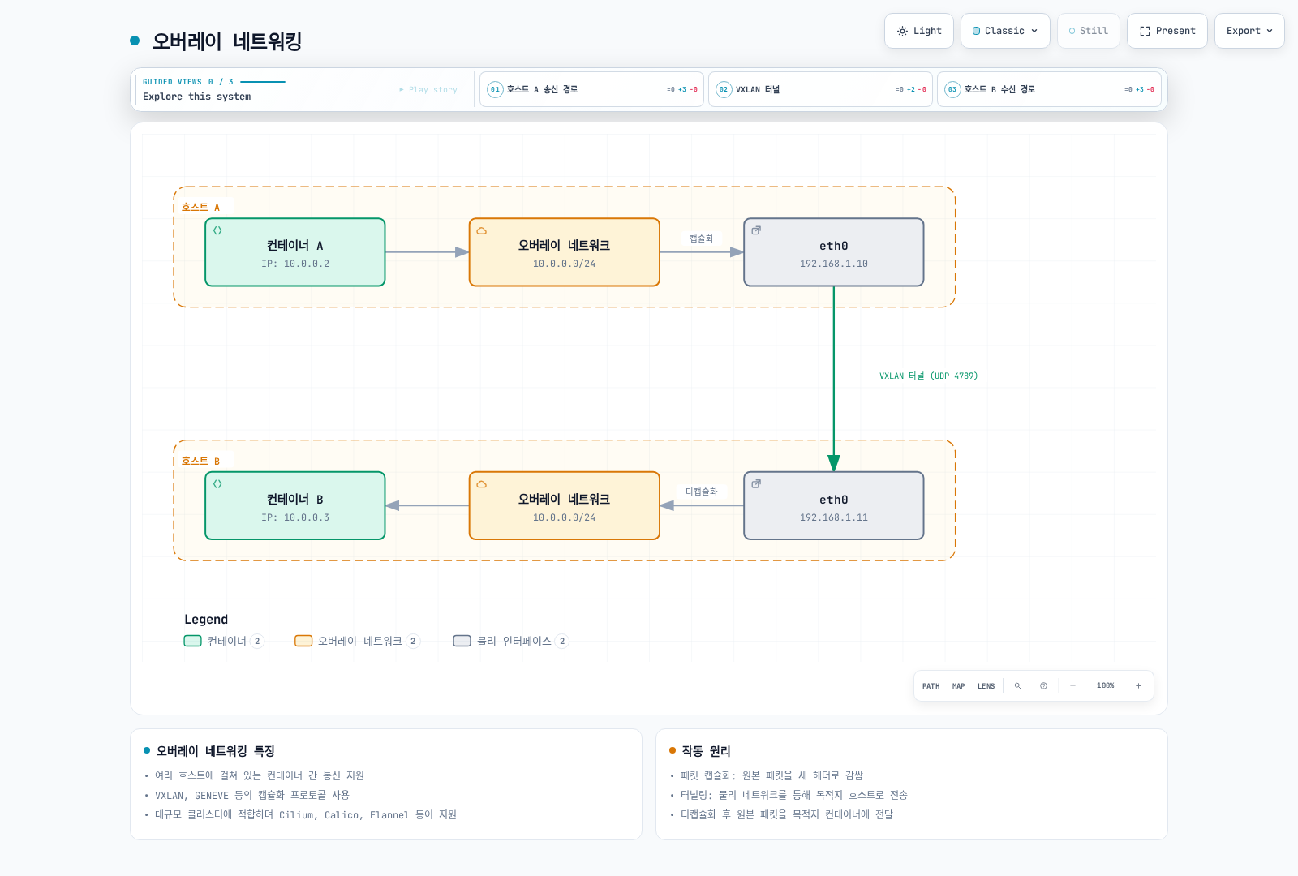This screenshot has width=1298, height=876.
Task: Open the help question-mark icon
Action: (1043, 686)
